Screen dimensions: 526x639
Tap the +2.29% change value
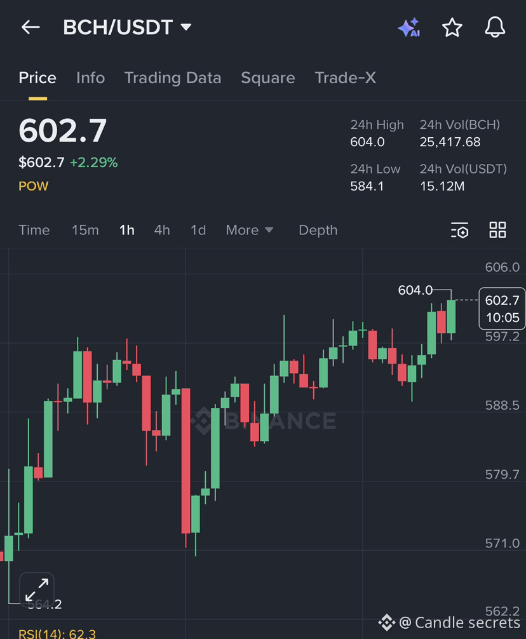click(94, 163)
